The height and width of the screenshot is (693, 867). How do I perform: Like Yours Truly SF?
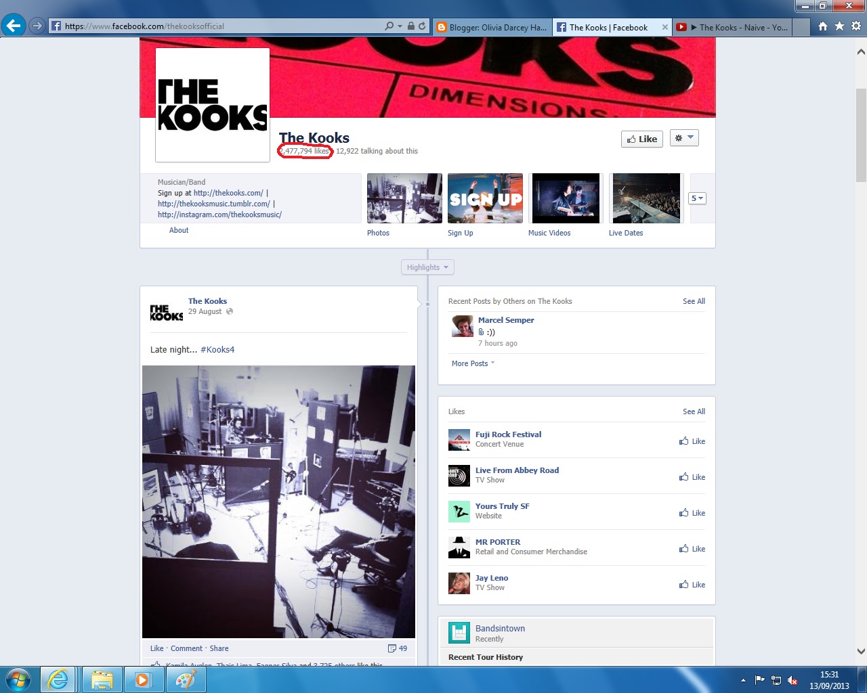click(692, 513)
